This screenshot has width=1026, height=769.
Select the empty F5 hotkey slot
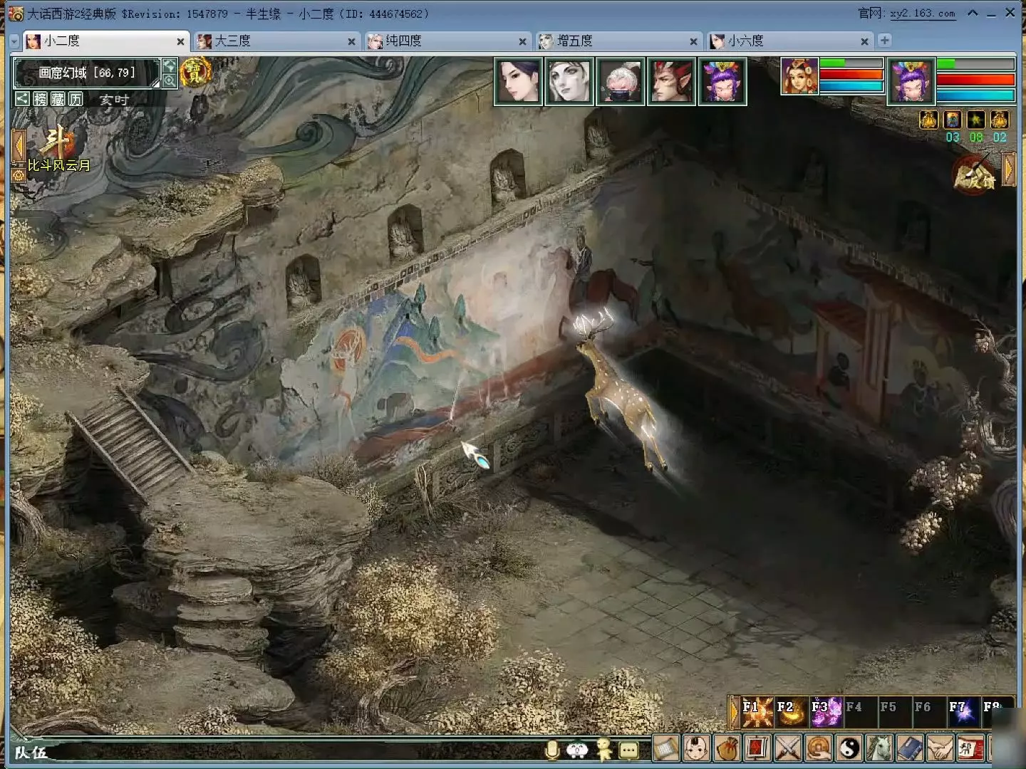894,712
